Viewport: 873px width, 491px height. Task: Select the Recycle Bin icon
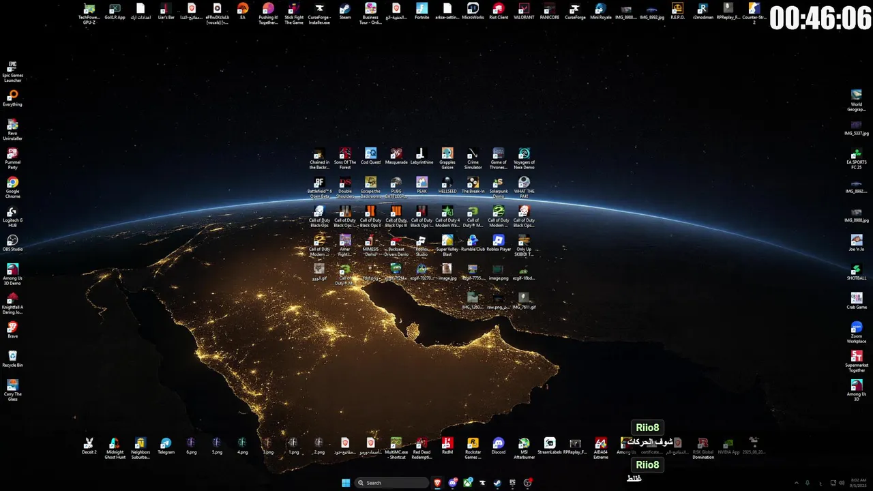[12, 359]
